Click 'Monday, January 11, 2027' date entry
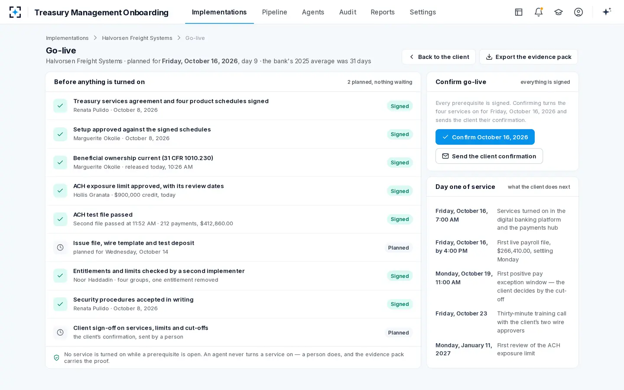 pyautogui.click(x=464, y=349)
